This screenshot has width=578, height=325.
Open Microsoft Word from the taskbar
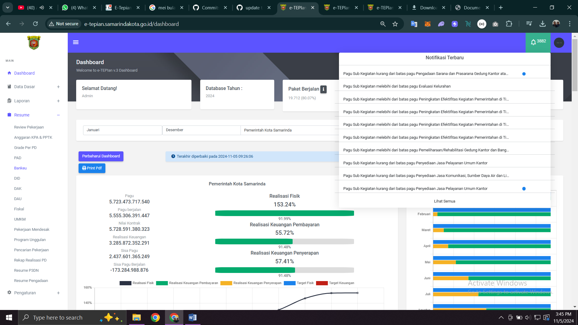pyautogui.click(x=192, y=317)
